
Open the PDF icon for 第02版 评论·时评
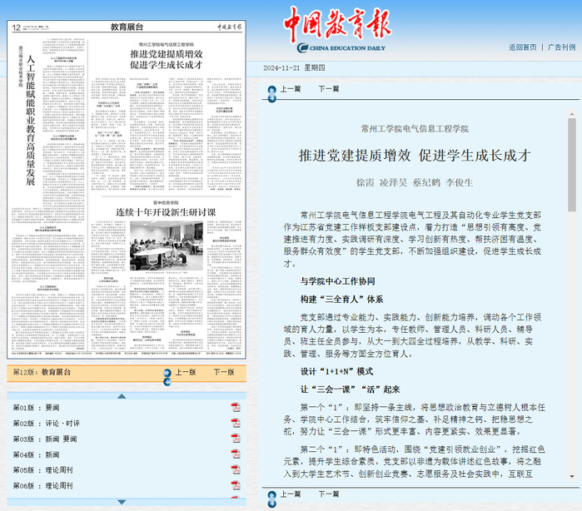[x=236, y=423]
